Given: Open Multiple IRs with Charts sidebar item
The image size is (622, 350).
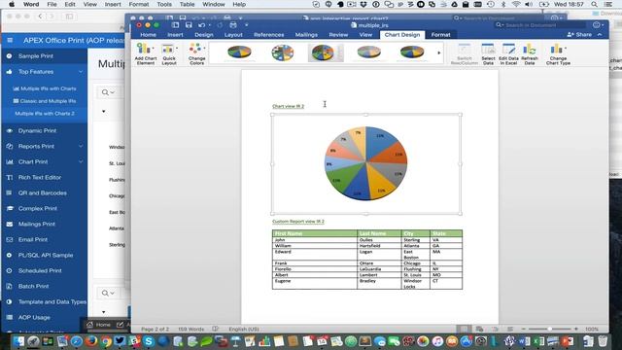Looking at the screenshot, I should (x=45, y=88).
